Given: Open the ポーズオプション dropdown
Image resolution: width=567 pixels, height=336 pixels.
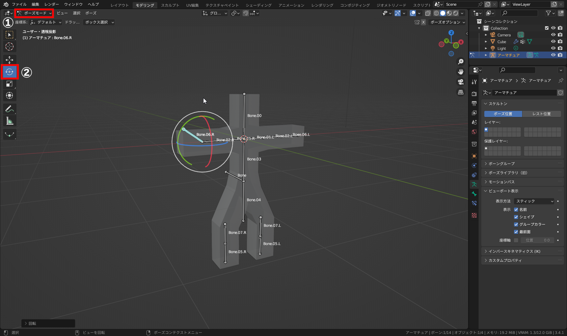Looking at the screenshot, I should click(x=448, y=22).
